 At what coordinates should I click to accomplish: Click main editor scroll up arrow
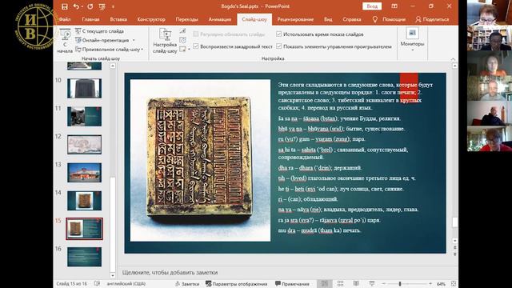coord(454,66)
